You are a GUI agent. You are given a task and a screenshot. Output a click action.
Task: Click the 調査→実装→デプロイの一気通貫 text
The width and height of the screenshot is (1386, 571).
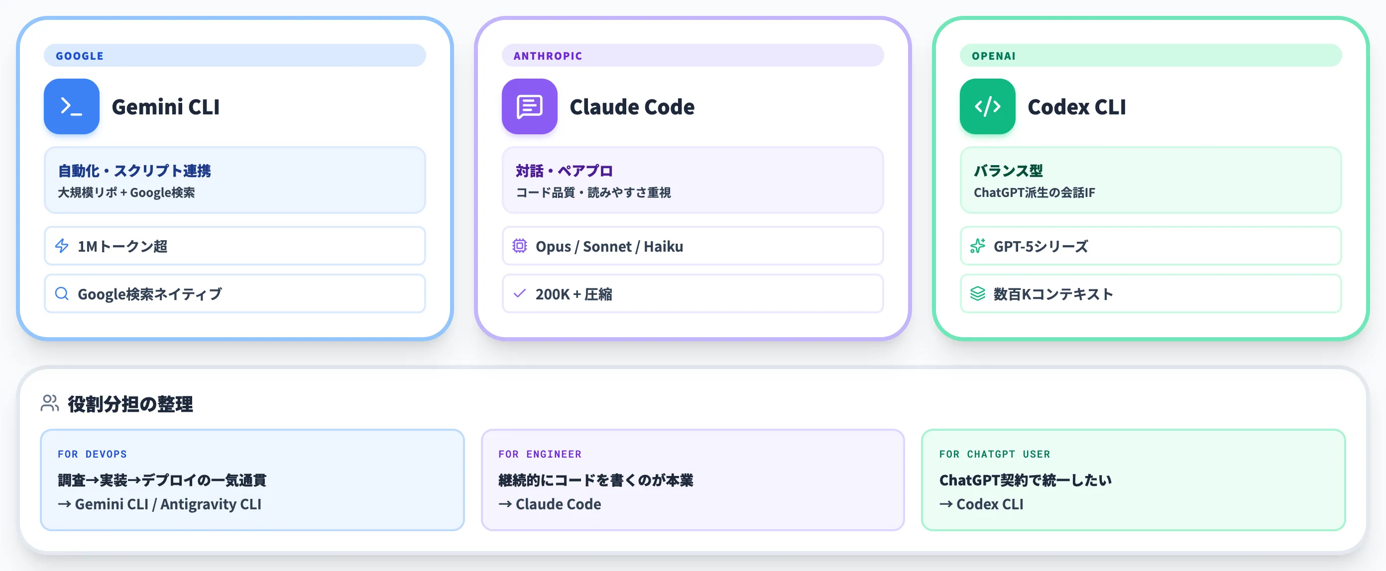pyautogui.click(x=162, y=480)
